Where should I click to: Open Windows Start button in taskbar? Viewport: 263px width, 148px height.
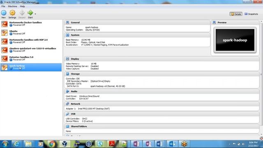click(x=5, y=144)
